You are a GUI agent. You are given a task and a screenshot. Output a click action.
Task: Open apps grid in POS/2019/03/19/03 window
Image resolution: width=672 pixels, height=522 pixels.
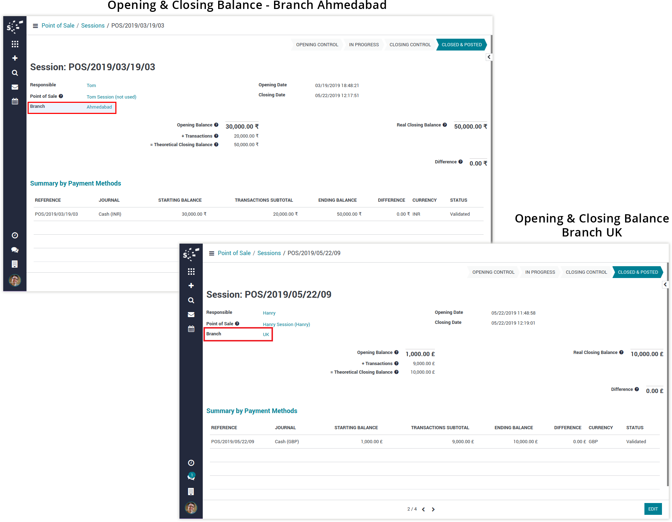pos(15,44)
